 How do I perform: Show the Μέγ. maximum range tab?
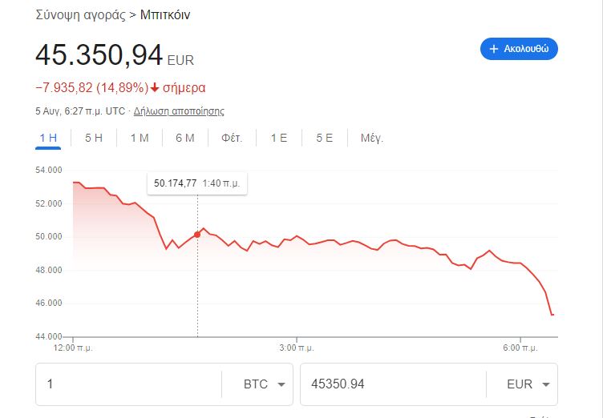click(372, 138)
